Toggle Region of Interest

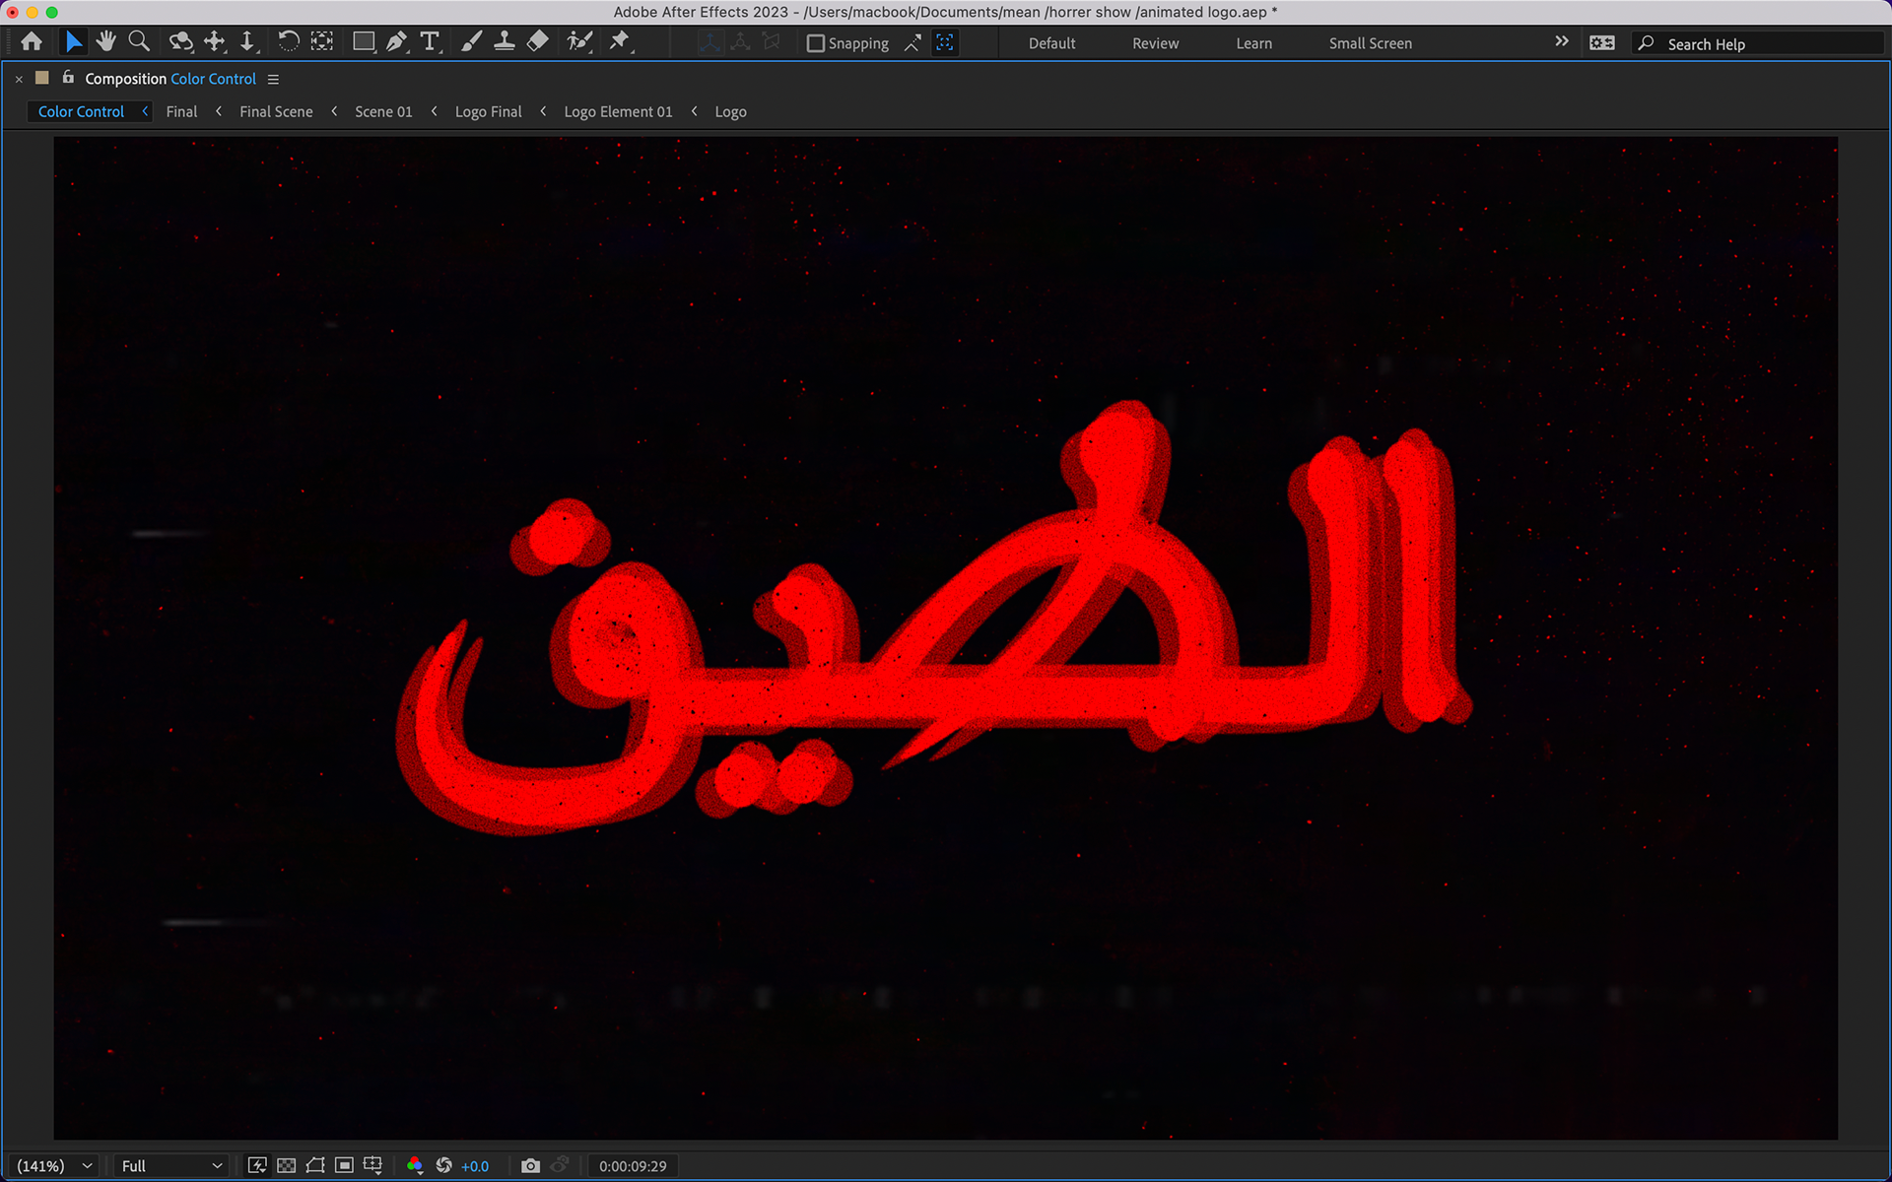(344, 1165)
